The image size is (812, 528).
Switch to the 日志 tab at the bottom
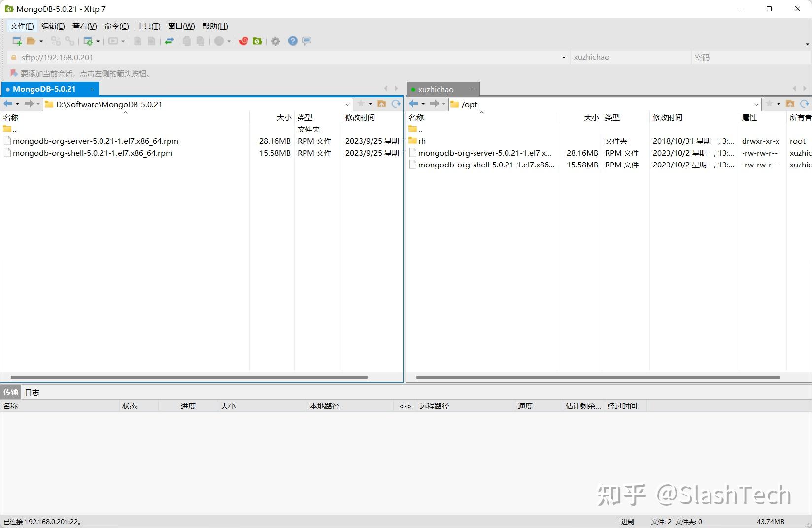coord(32,392)
